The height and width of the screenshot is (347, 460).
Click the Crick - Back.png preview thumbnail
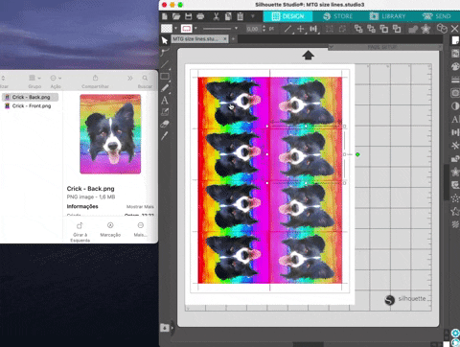(x=110, y=134)
